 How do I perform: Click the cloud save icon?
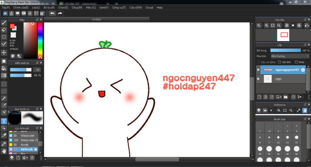[5, 13]
